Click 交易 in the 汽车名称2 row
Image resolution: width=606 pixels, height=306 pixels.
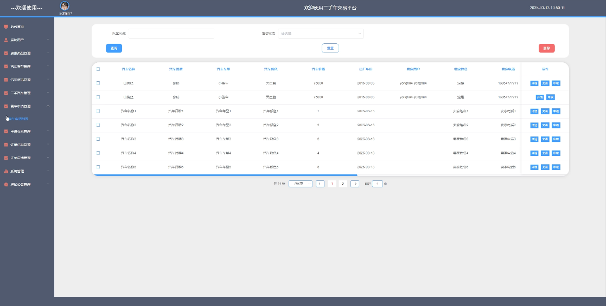tap(545, 125)
